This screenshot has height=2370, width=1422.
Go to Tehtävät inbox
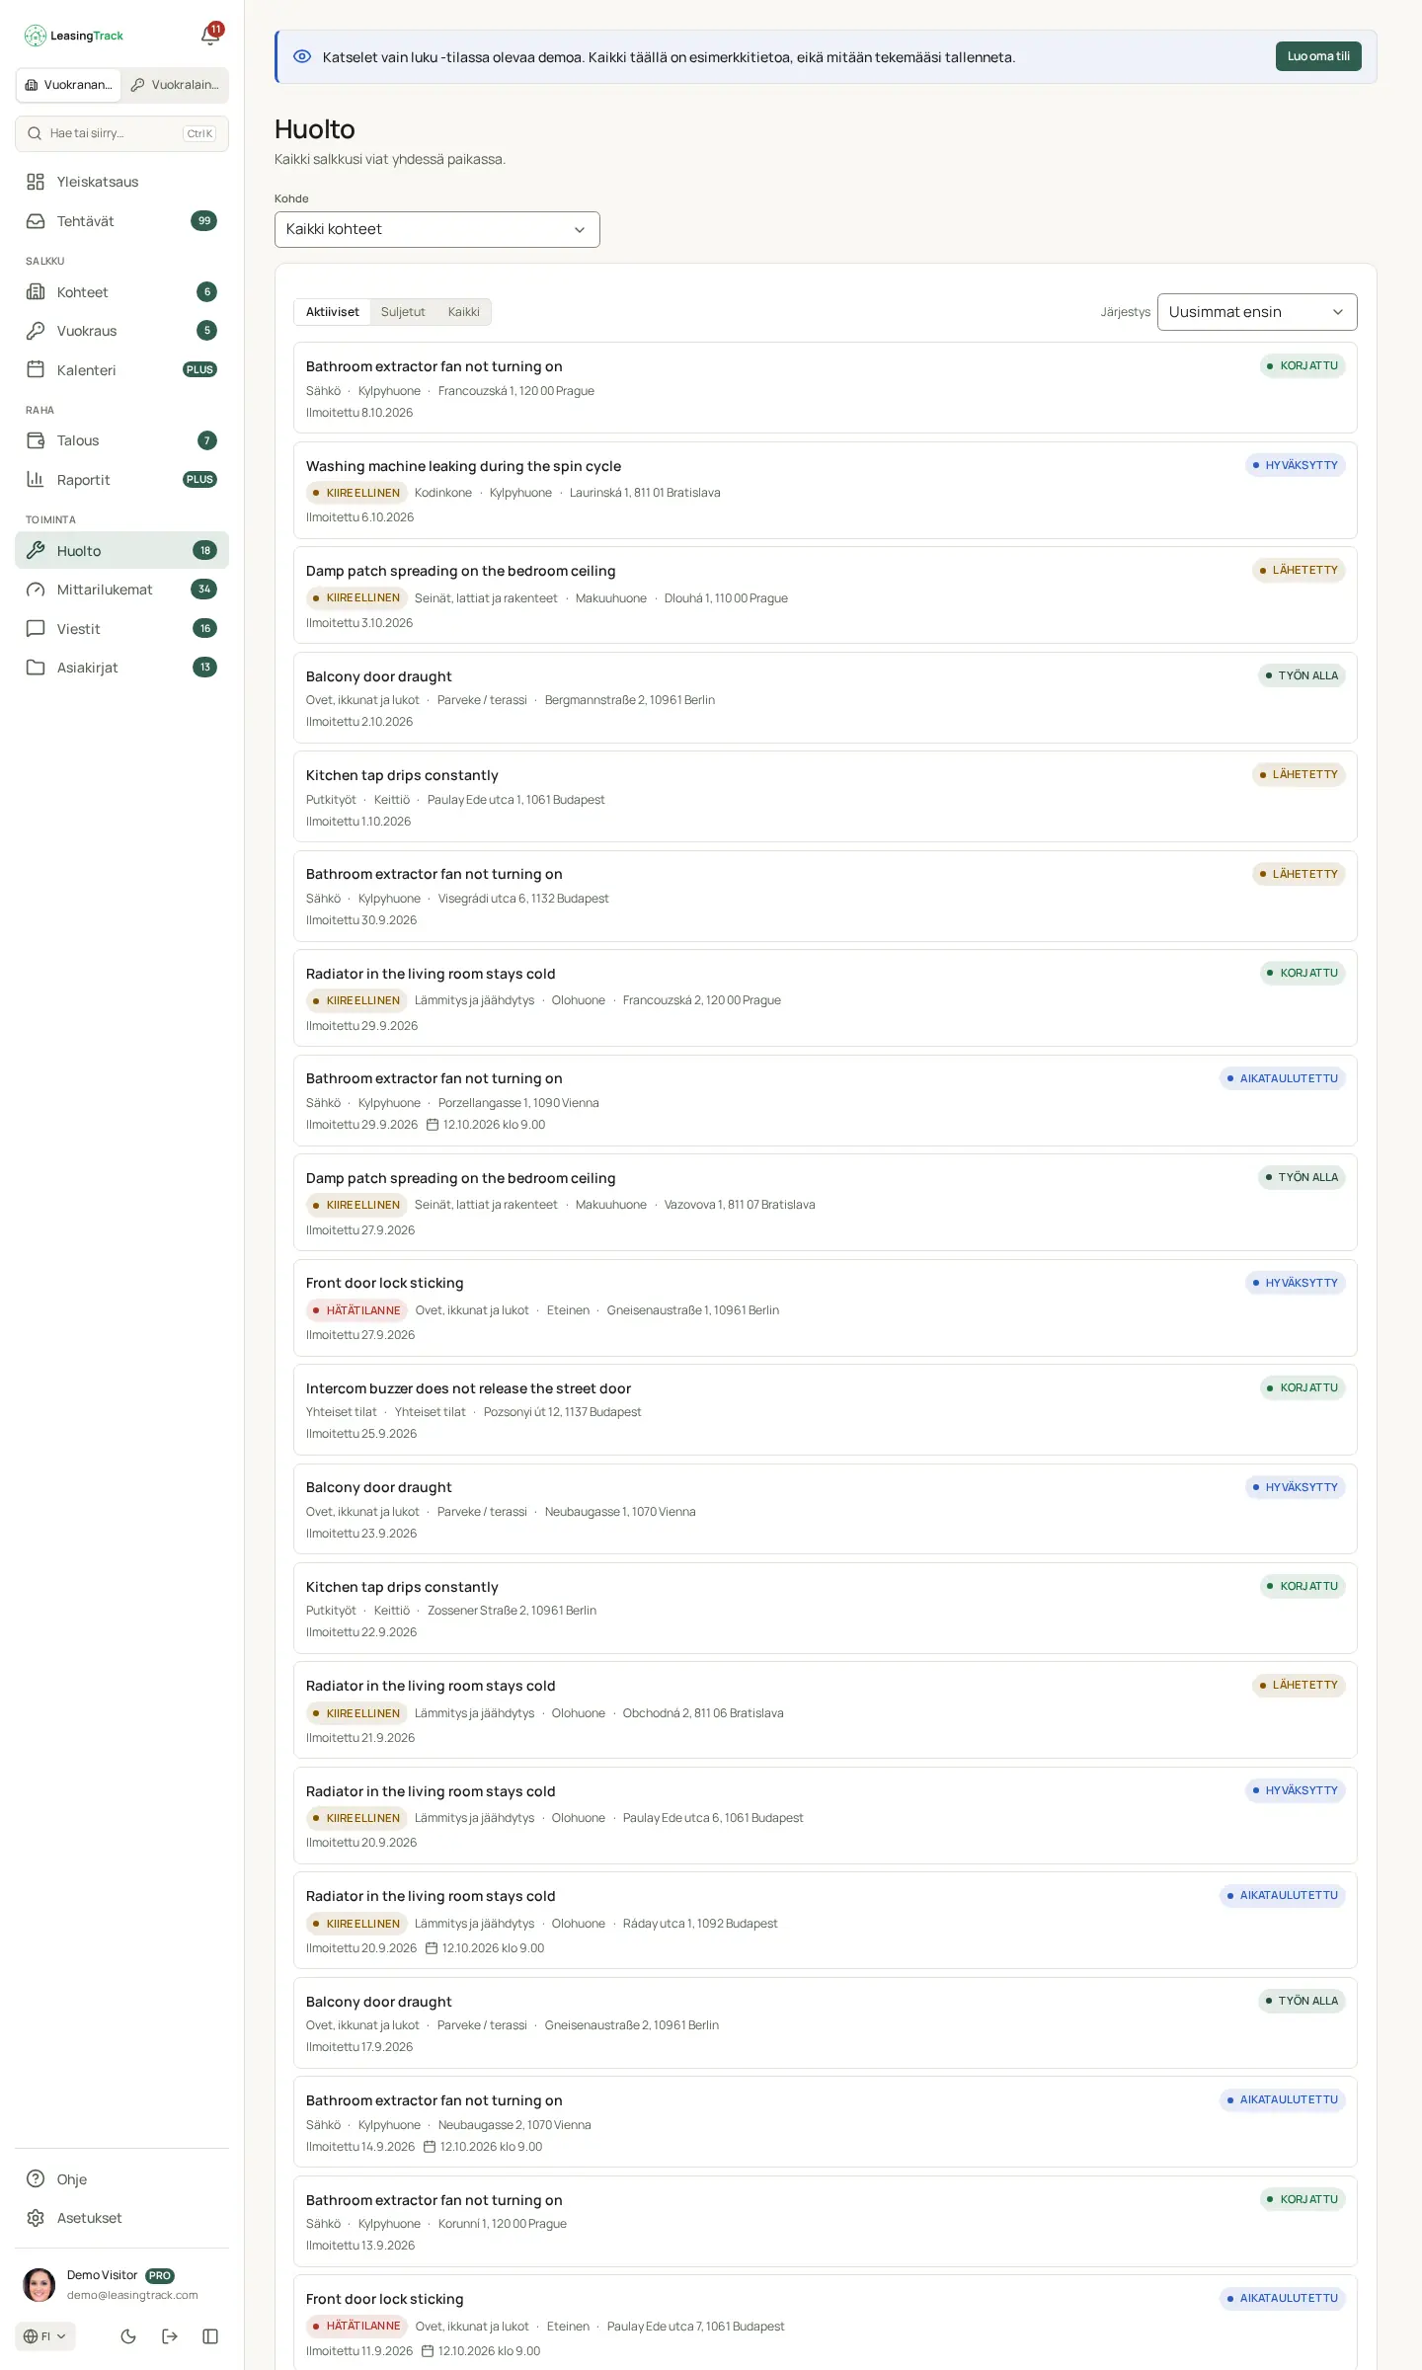click(121, 221)
